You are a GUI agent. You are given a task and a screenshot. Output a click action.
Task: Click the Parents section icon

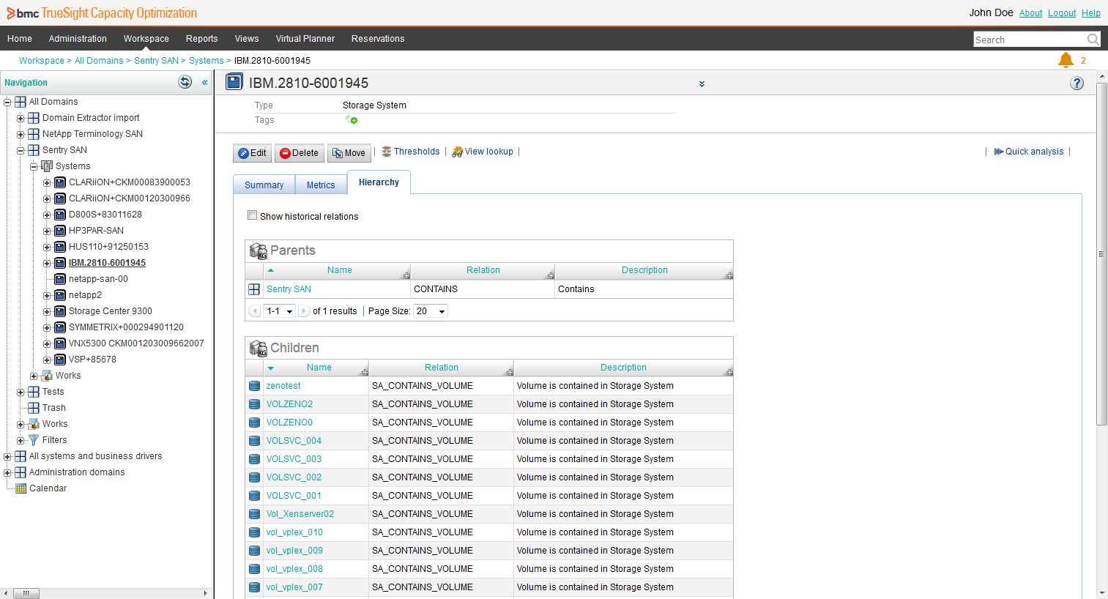pos(258,250)
